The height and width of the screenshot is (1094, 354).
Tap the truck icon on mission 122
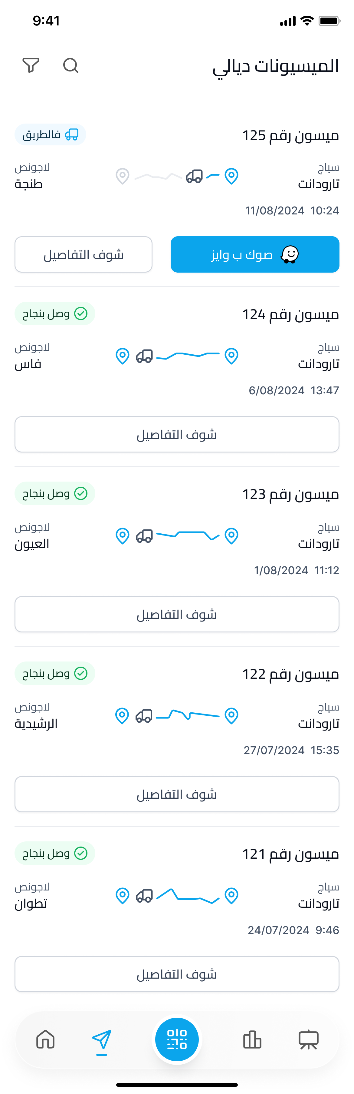[x=144, y=716]
